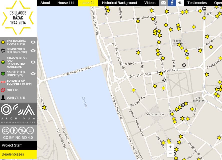Click the yellow star legend icon for The Building Today

(x=3, y=42)
